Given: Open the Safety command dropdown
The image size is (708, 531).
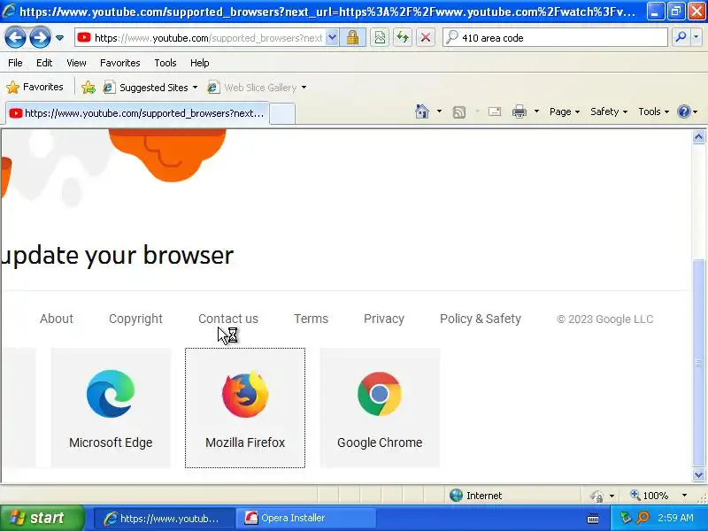Looking at the screenshot, I should 609,112.
